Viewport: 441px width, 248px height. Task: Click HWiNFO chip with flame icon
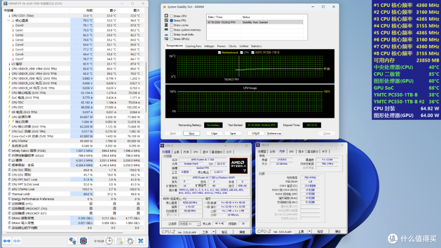[x=83, y=241]
